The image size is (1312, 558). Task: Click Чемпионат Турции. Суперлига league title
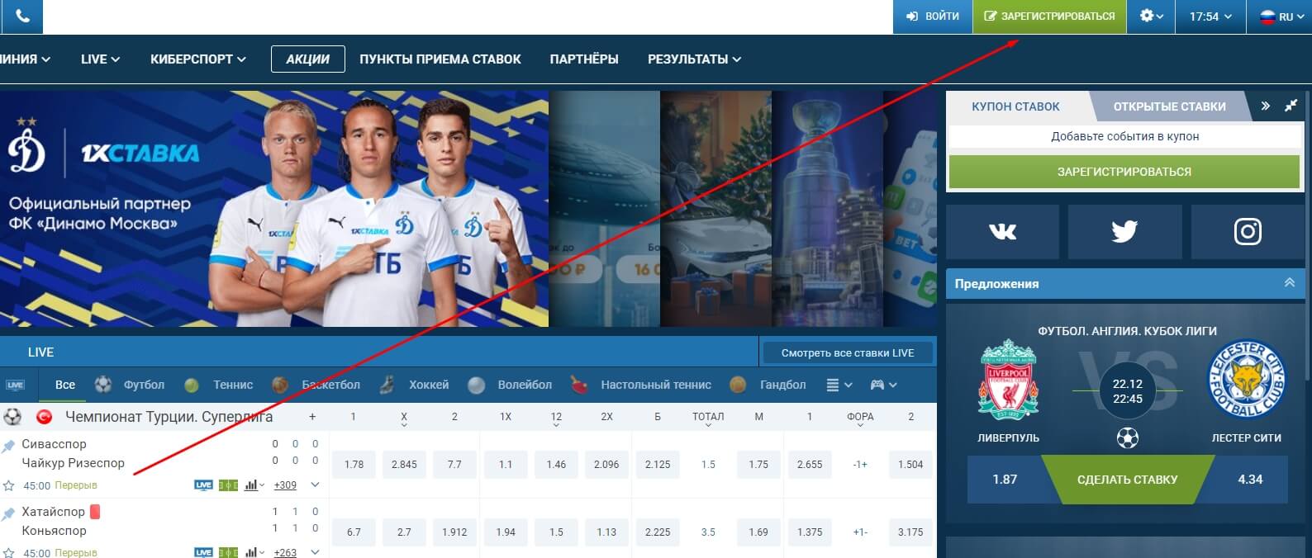pyautogui.click(x=169, y=417)
